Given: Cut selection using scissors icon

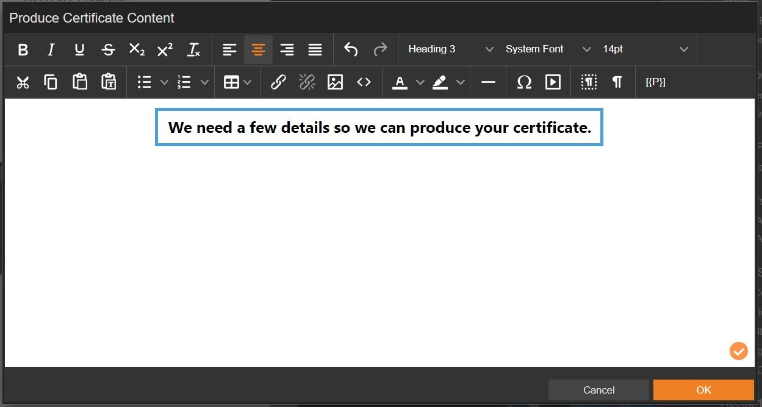Looking at the screenshot, I should point(23,82).
